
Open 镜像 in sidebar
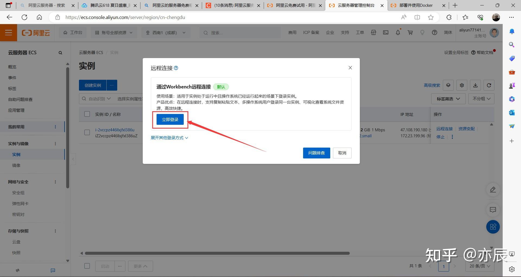16,165
